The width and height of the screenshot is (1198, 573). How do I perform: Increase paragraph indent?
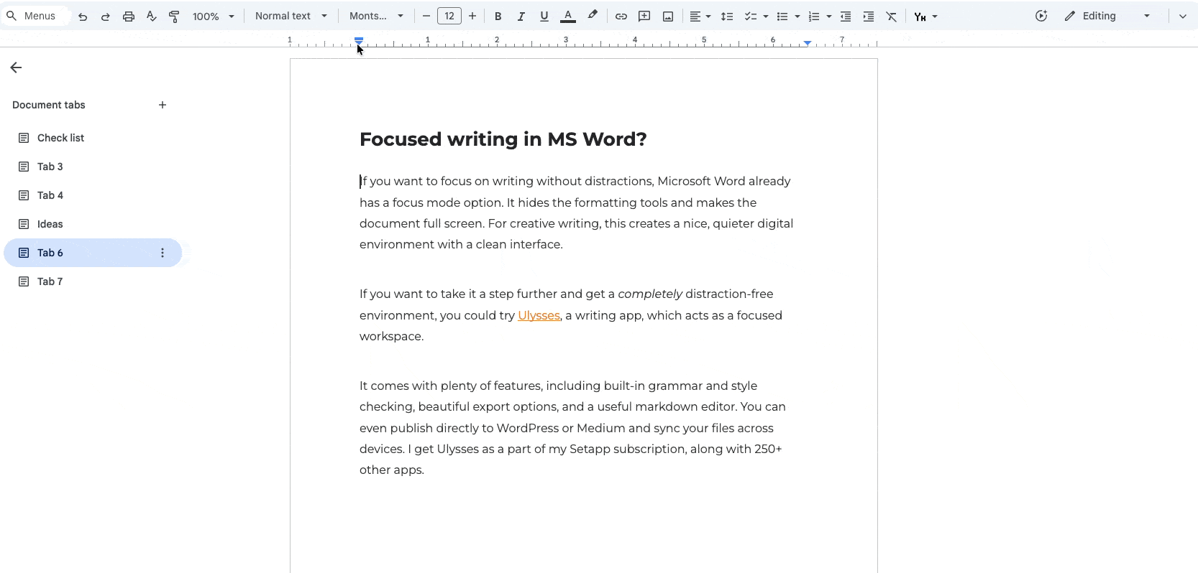[x=869, y=16]
